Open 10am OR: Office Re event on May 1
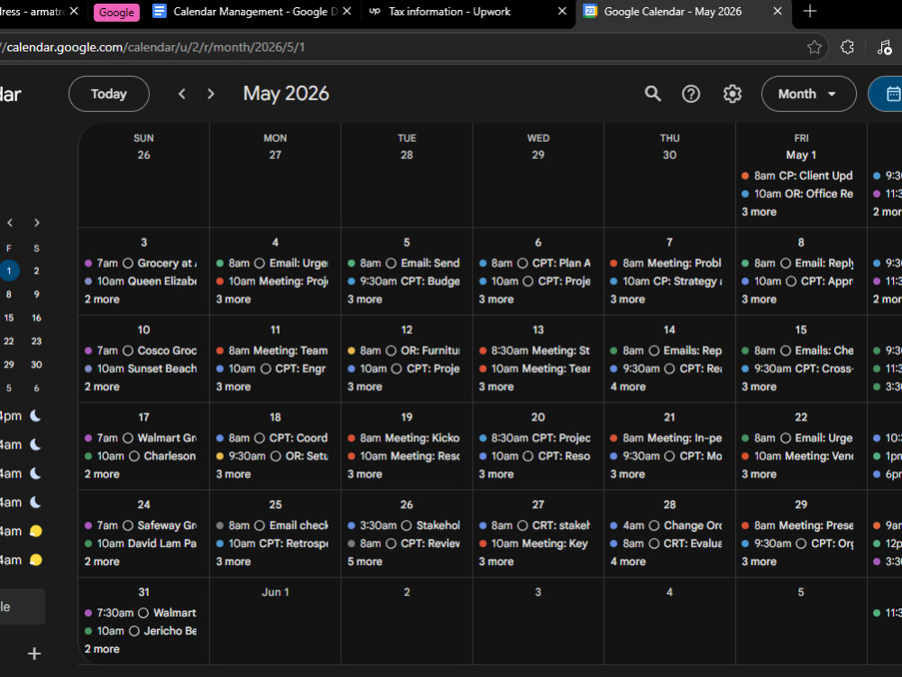The image size is (902, 677). click(797, 194)
